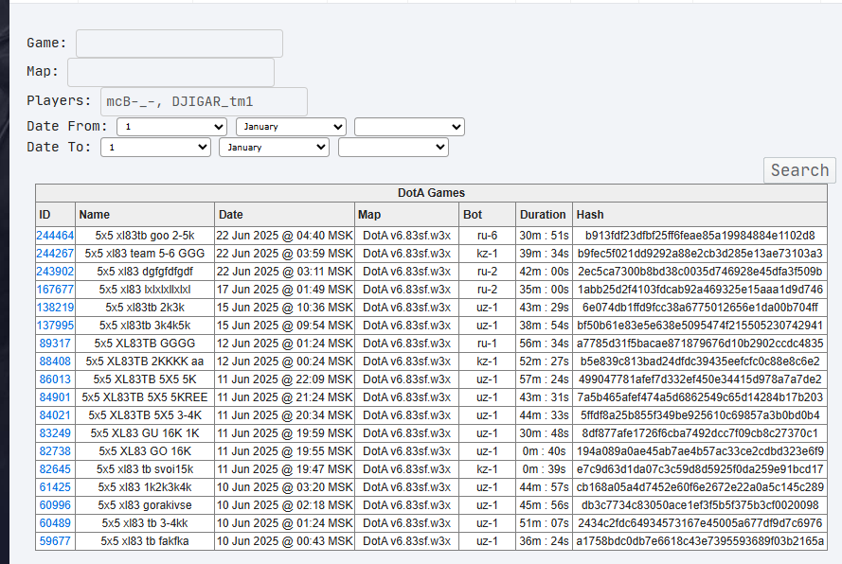Open game ID 167677 link
842x564 pixels.
55,290
